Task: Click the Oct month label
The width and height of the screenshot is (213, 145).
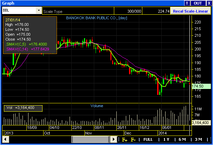Action: 47,133
